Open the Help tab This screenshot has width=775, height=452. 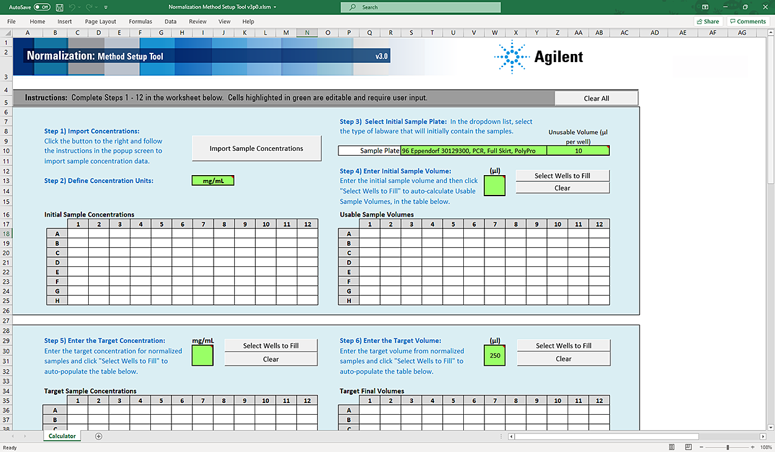(248, 21)
